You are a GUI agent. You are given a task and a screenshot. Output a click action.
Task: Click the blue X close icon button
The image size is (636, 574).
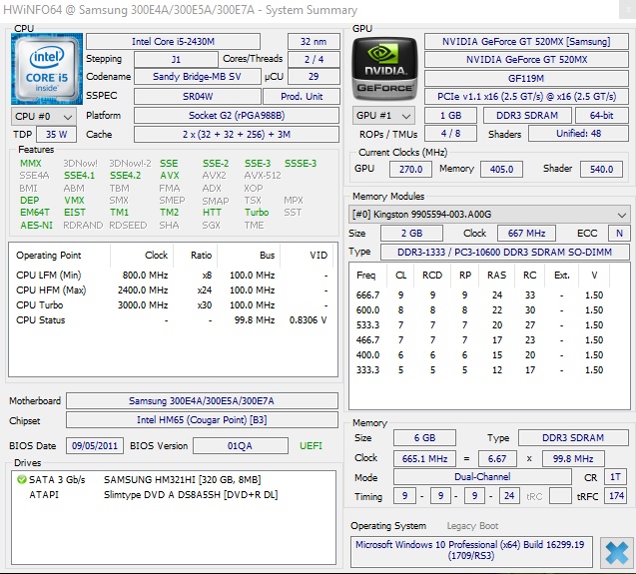tap(617, 552)
